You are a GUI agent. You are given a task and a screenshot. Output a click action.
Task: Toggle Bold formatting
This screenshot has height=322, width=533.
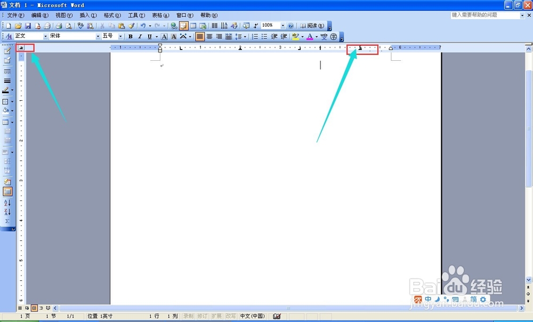pyautogui.click(x=130, y=36)
